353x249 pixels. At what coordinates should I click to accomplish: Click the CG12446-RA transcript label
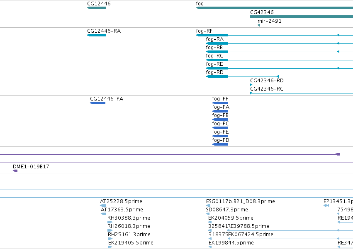pyautogui.click(x=104, y=31)
